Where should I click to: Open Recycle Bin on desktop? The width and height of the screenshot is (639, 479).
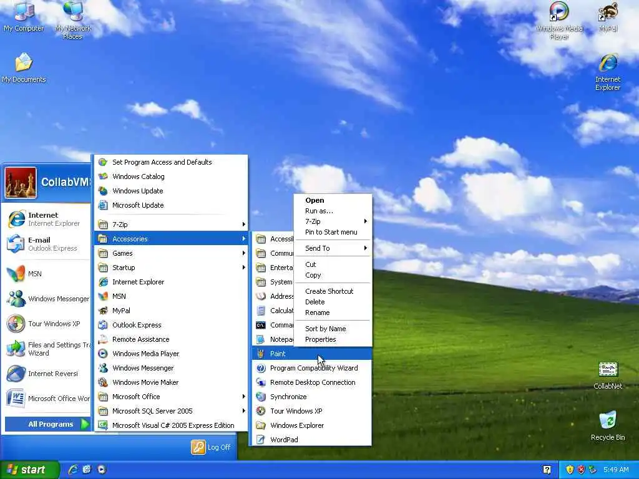point(608,425)
